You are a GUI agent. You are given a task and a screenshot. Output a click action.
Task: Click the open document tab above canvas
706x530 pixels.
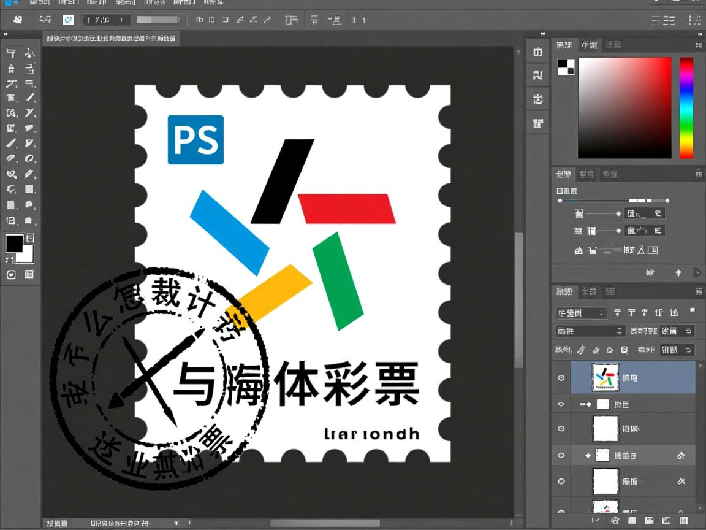[111, 39]
